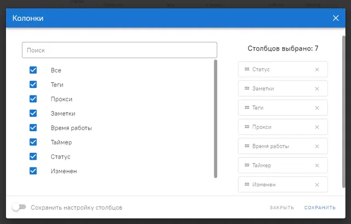Click the drag handle of Время работы item
The image size is (351, 224).
(247, 146)
